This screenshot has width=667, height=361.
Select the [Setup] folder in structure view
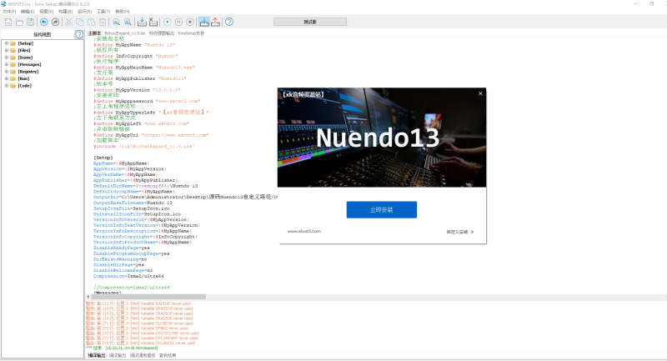click(22, 43)
